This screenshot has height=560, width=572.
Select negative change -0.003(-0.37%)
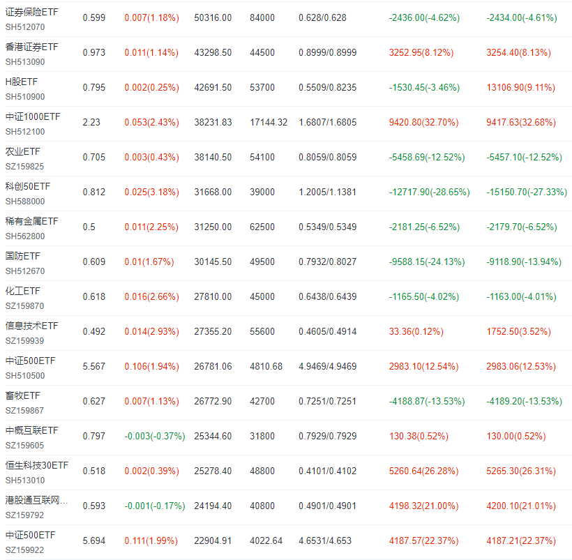(x=155, y=436)
